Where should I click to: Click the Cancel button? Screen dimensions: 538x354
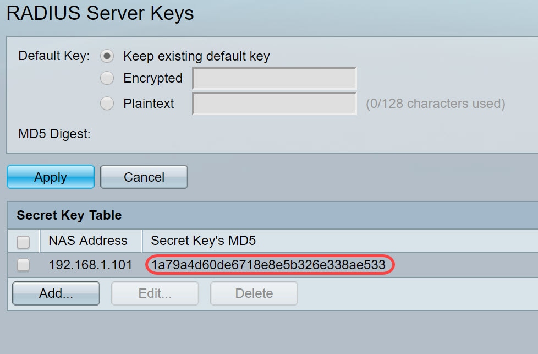click(144, 177)
